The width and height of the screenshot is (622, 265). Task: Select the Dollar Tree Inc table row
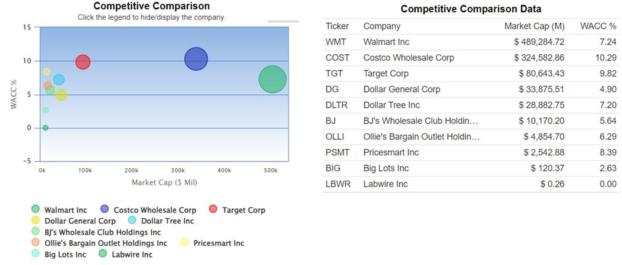point(391,105)
